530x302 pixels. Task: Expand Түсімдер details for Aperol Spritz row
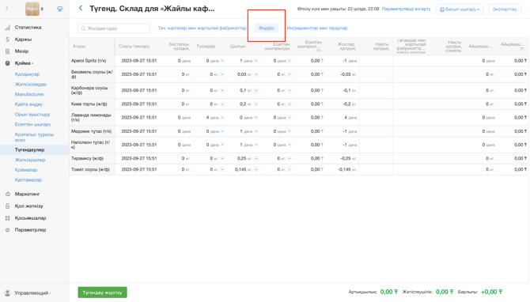222,61
